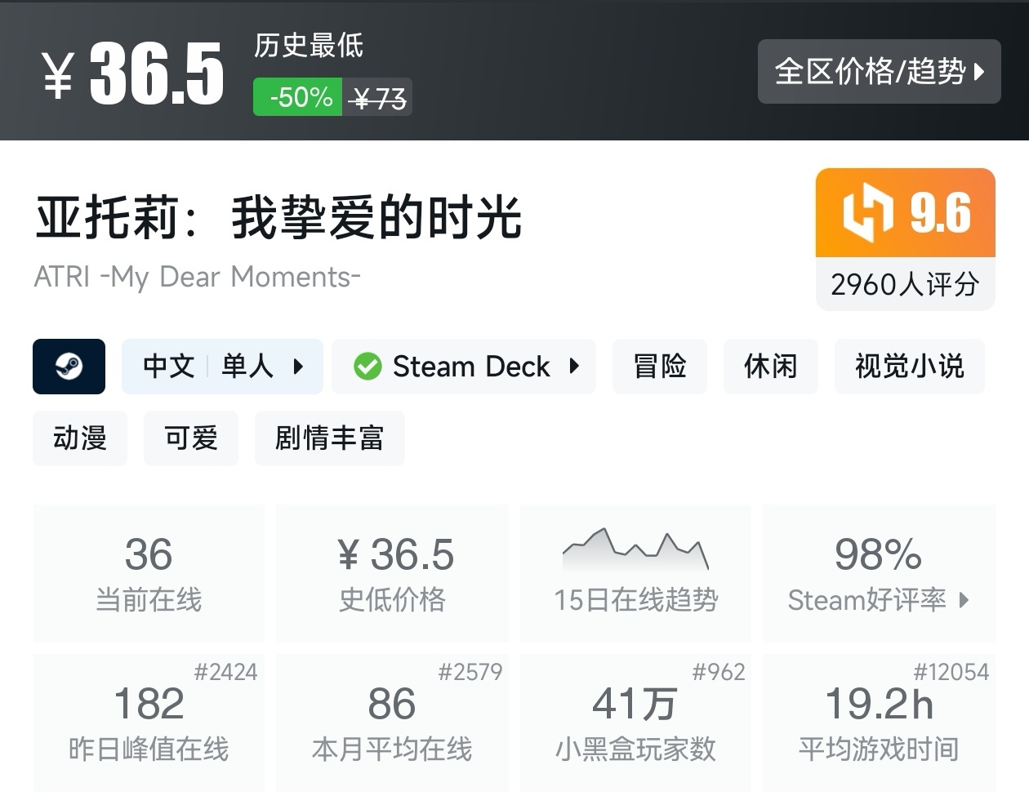This screenshot has height=796, width=1029.
Task: Open the 15日在线趋势 chart
Action: point(635,573)
